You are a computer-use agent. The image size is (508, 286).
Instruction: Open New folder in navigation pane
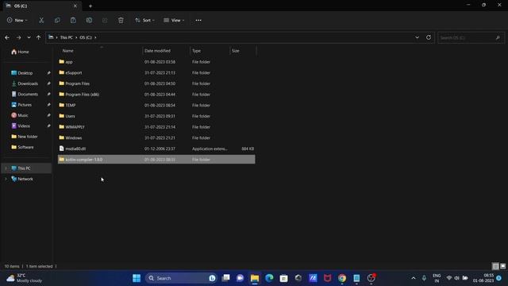28,137
